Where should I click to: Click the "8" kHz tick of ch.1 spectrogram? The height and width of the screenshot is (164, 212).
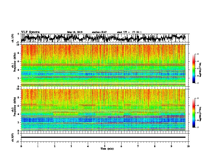[19, 53]
